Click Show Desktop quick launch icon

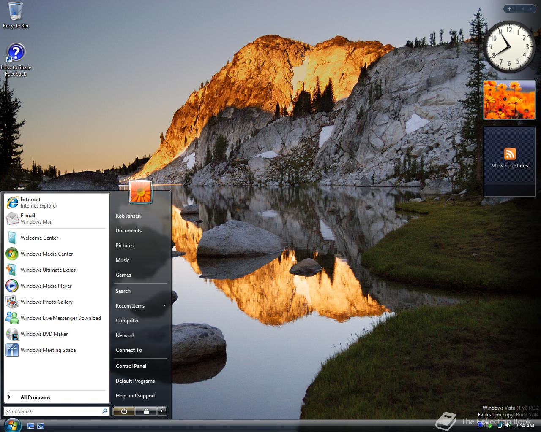30,426
